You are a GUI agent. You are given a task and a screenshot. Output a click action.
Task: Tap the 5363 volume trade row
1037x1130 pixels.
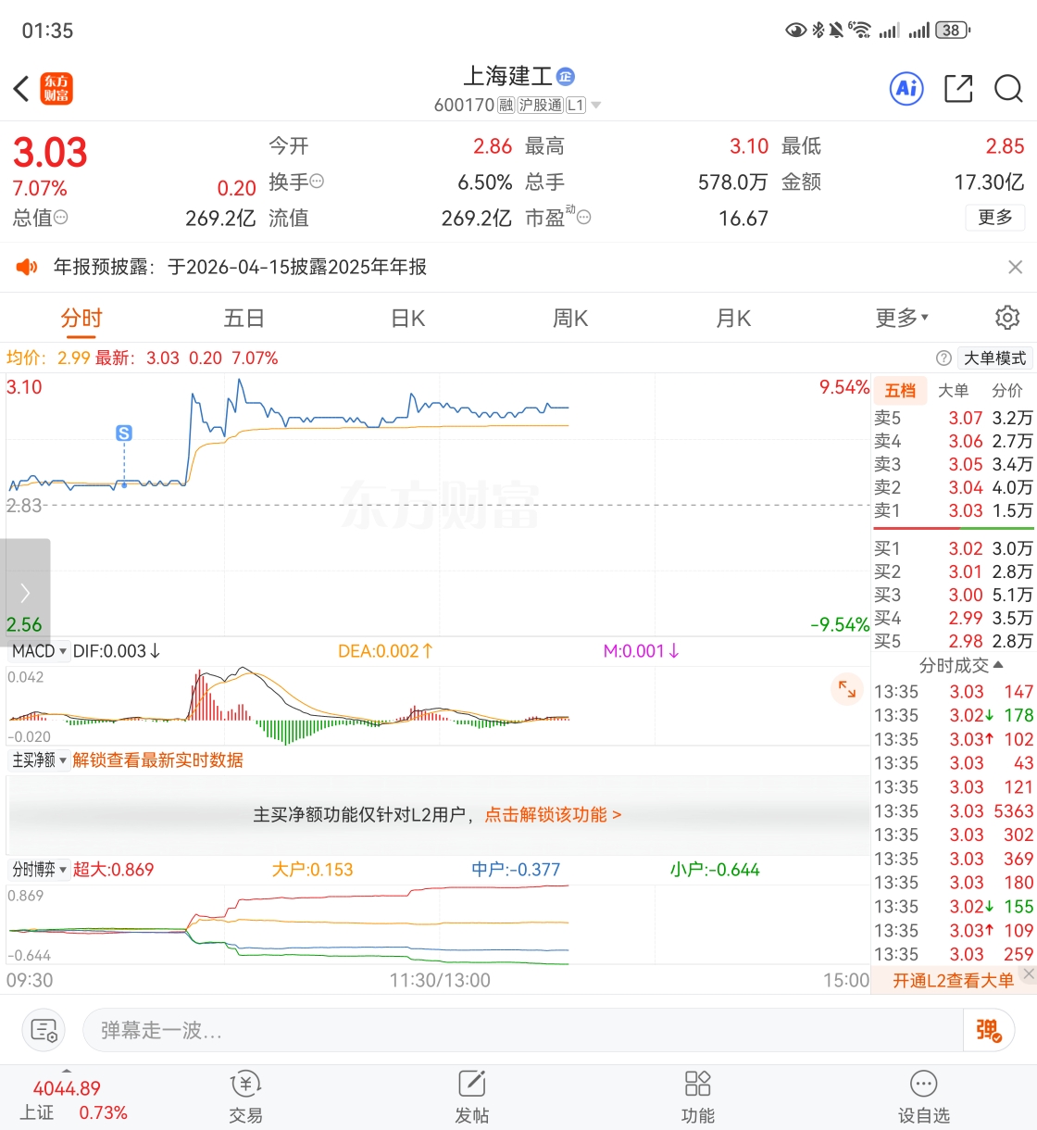tap(954, 811)
